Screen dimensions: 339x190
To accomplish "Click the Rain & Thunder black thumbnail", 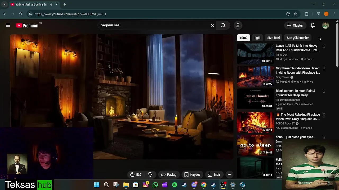I will coord(255,99).
